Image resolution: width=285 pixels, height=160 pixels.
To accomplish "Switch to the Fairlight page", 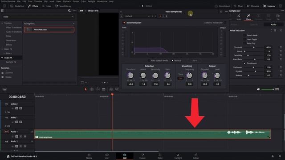I will [178, 156].
